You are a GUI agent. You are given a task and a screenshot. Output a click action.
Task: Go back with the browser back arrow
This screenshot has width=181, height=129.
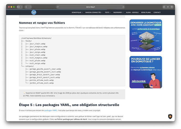click(26, 7)
